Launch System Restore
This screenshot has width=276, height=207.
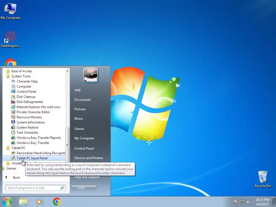point(27,127)
